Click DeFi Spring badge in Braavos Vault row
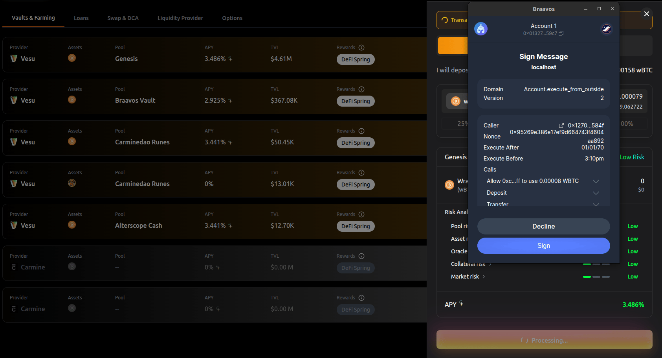Screen dimensions: 662x358 [356, 101]
